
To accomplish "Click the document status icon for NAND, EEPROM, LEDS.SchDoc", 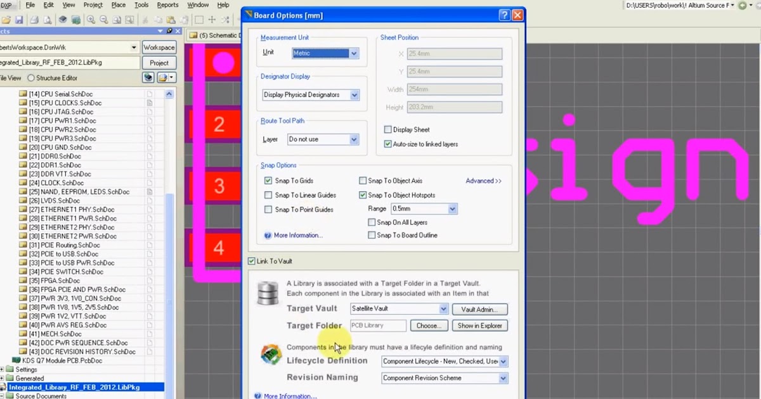I will [150, 191].
